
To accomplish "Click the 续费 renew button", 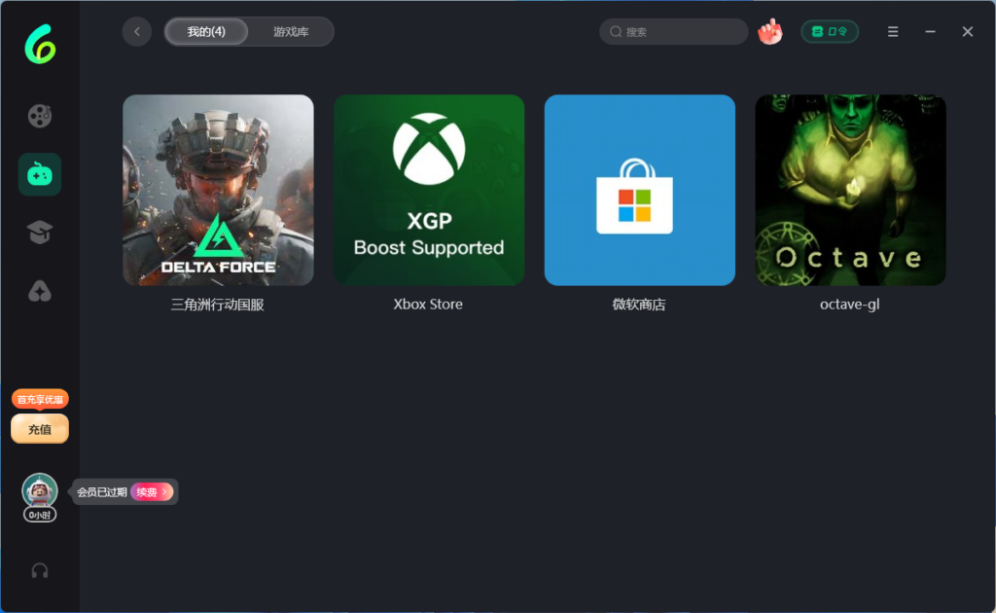I will tap(152, 491).
